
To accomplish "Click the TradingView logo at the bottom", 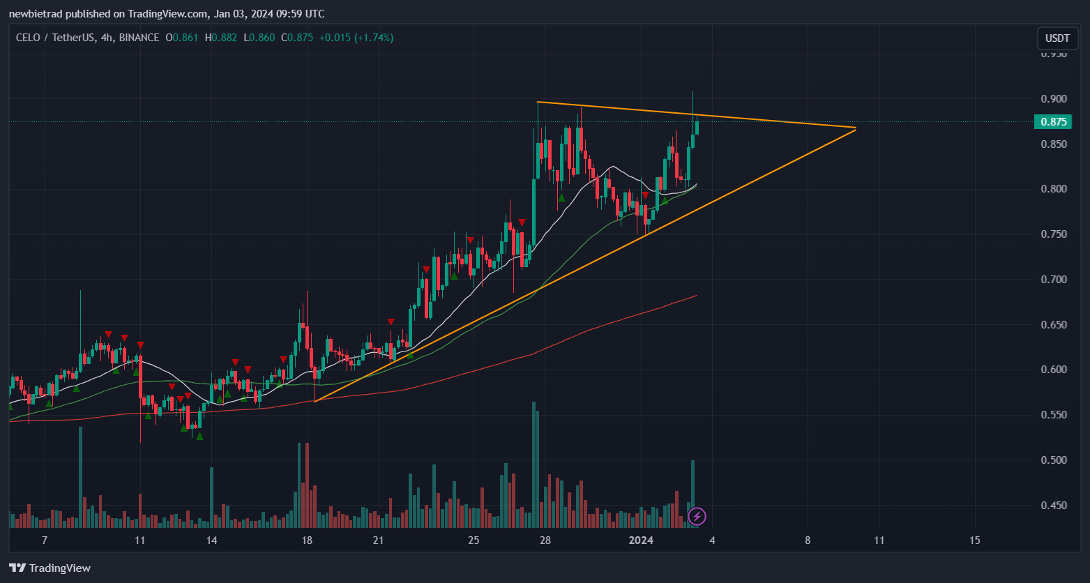I will [50, 568].
